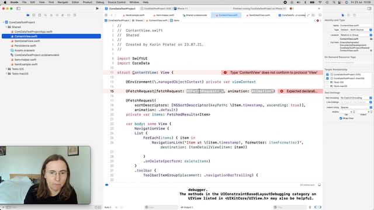This screenshot has height=210, width=374.
Task: Go back with the editor back arrow
Action: 112,15
